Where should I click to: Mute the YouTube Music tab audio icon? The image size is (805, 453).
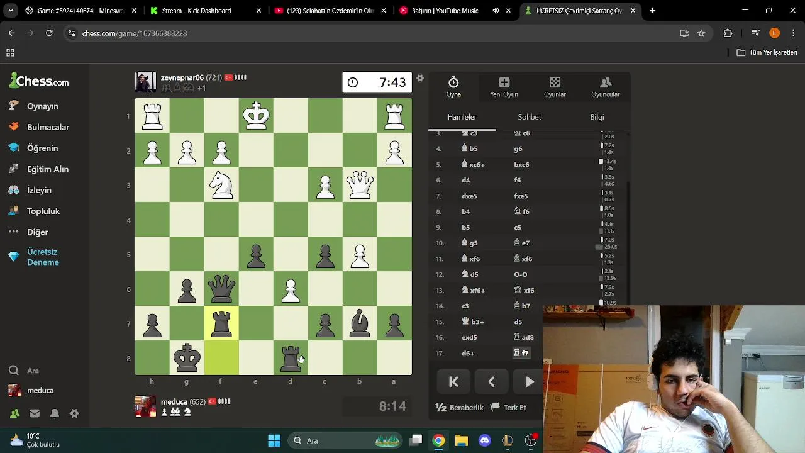coord(496,11)
